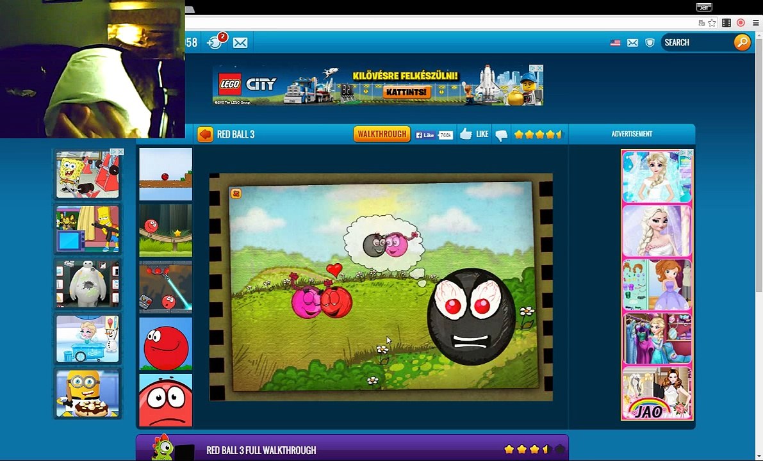Focus the SEARCH input field
This screenshot has height=461, width=763.
(x=698, y=42)
